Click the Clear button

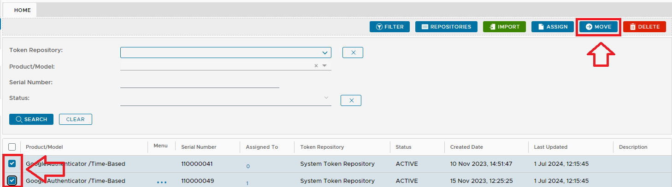tap(75, 119)
